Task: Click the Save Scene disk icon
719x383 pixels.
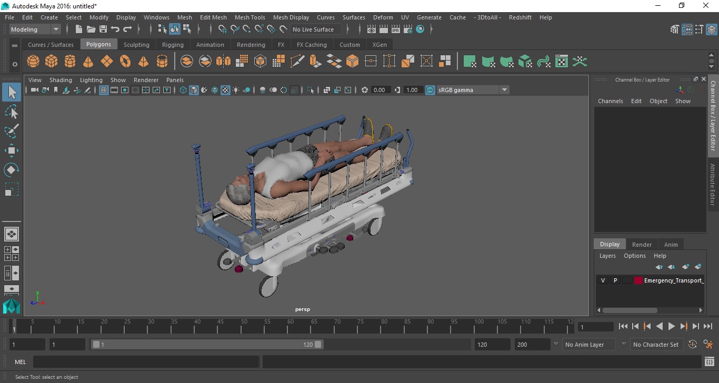Action: [103, 29]
